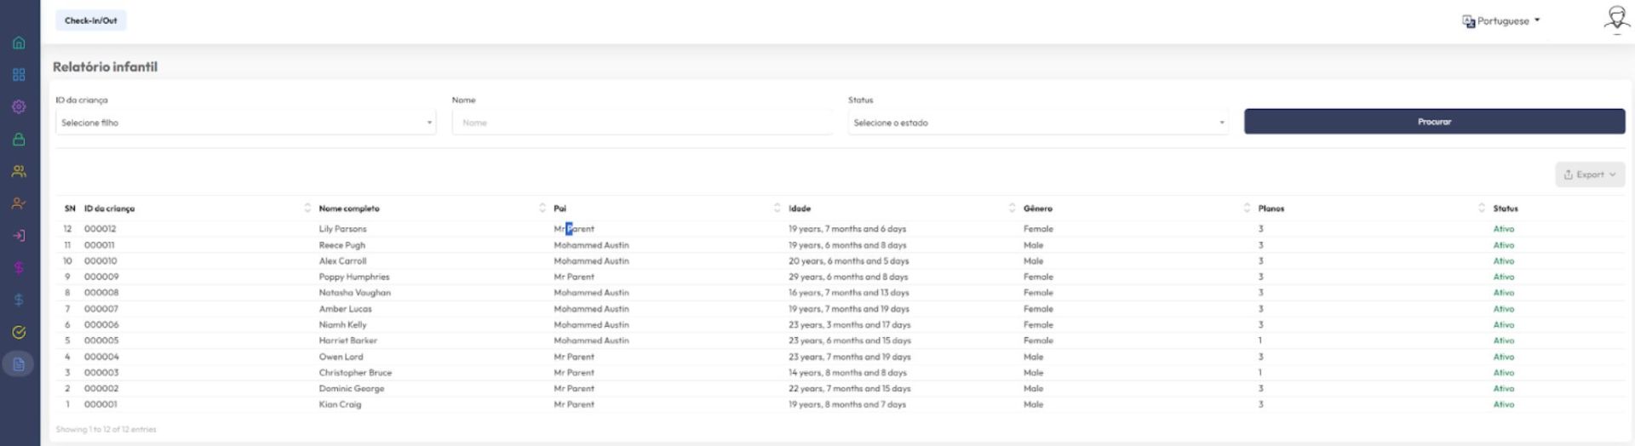Open the yellow users group icon
Screen dimensions: 1635x446
pos(19,172)
